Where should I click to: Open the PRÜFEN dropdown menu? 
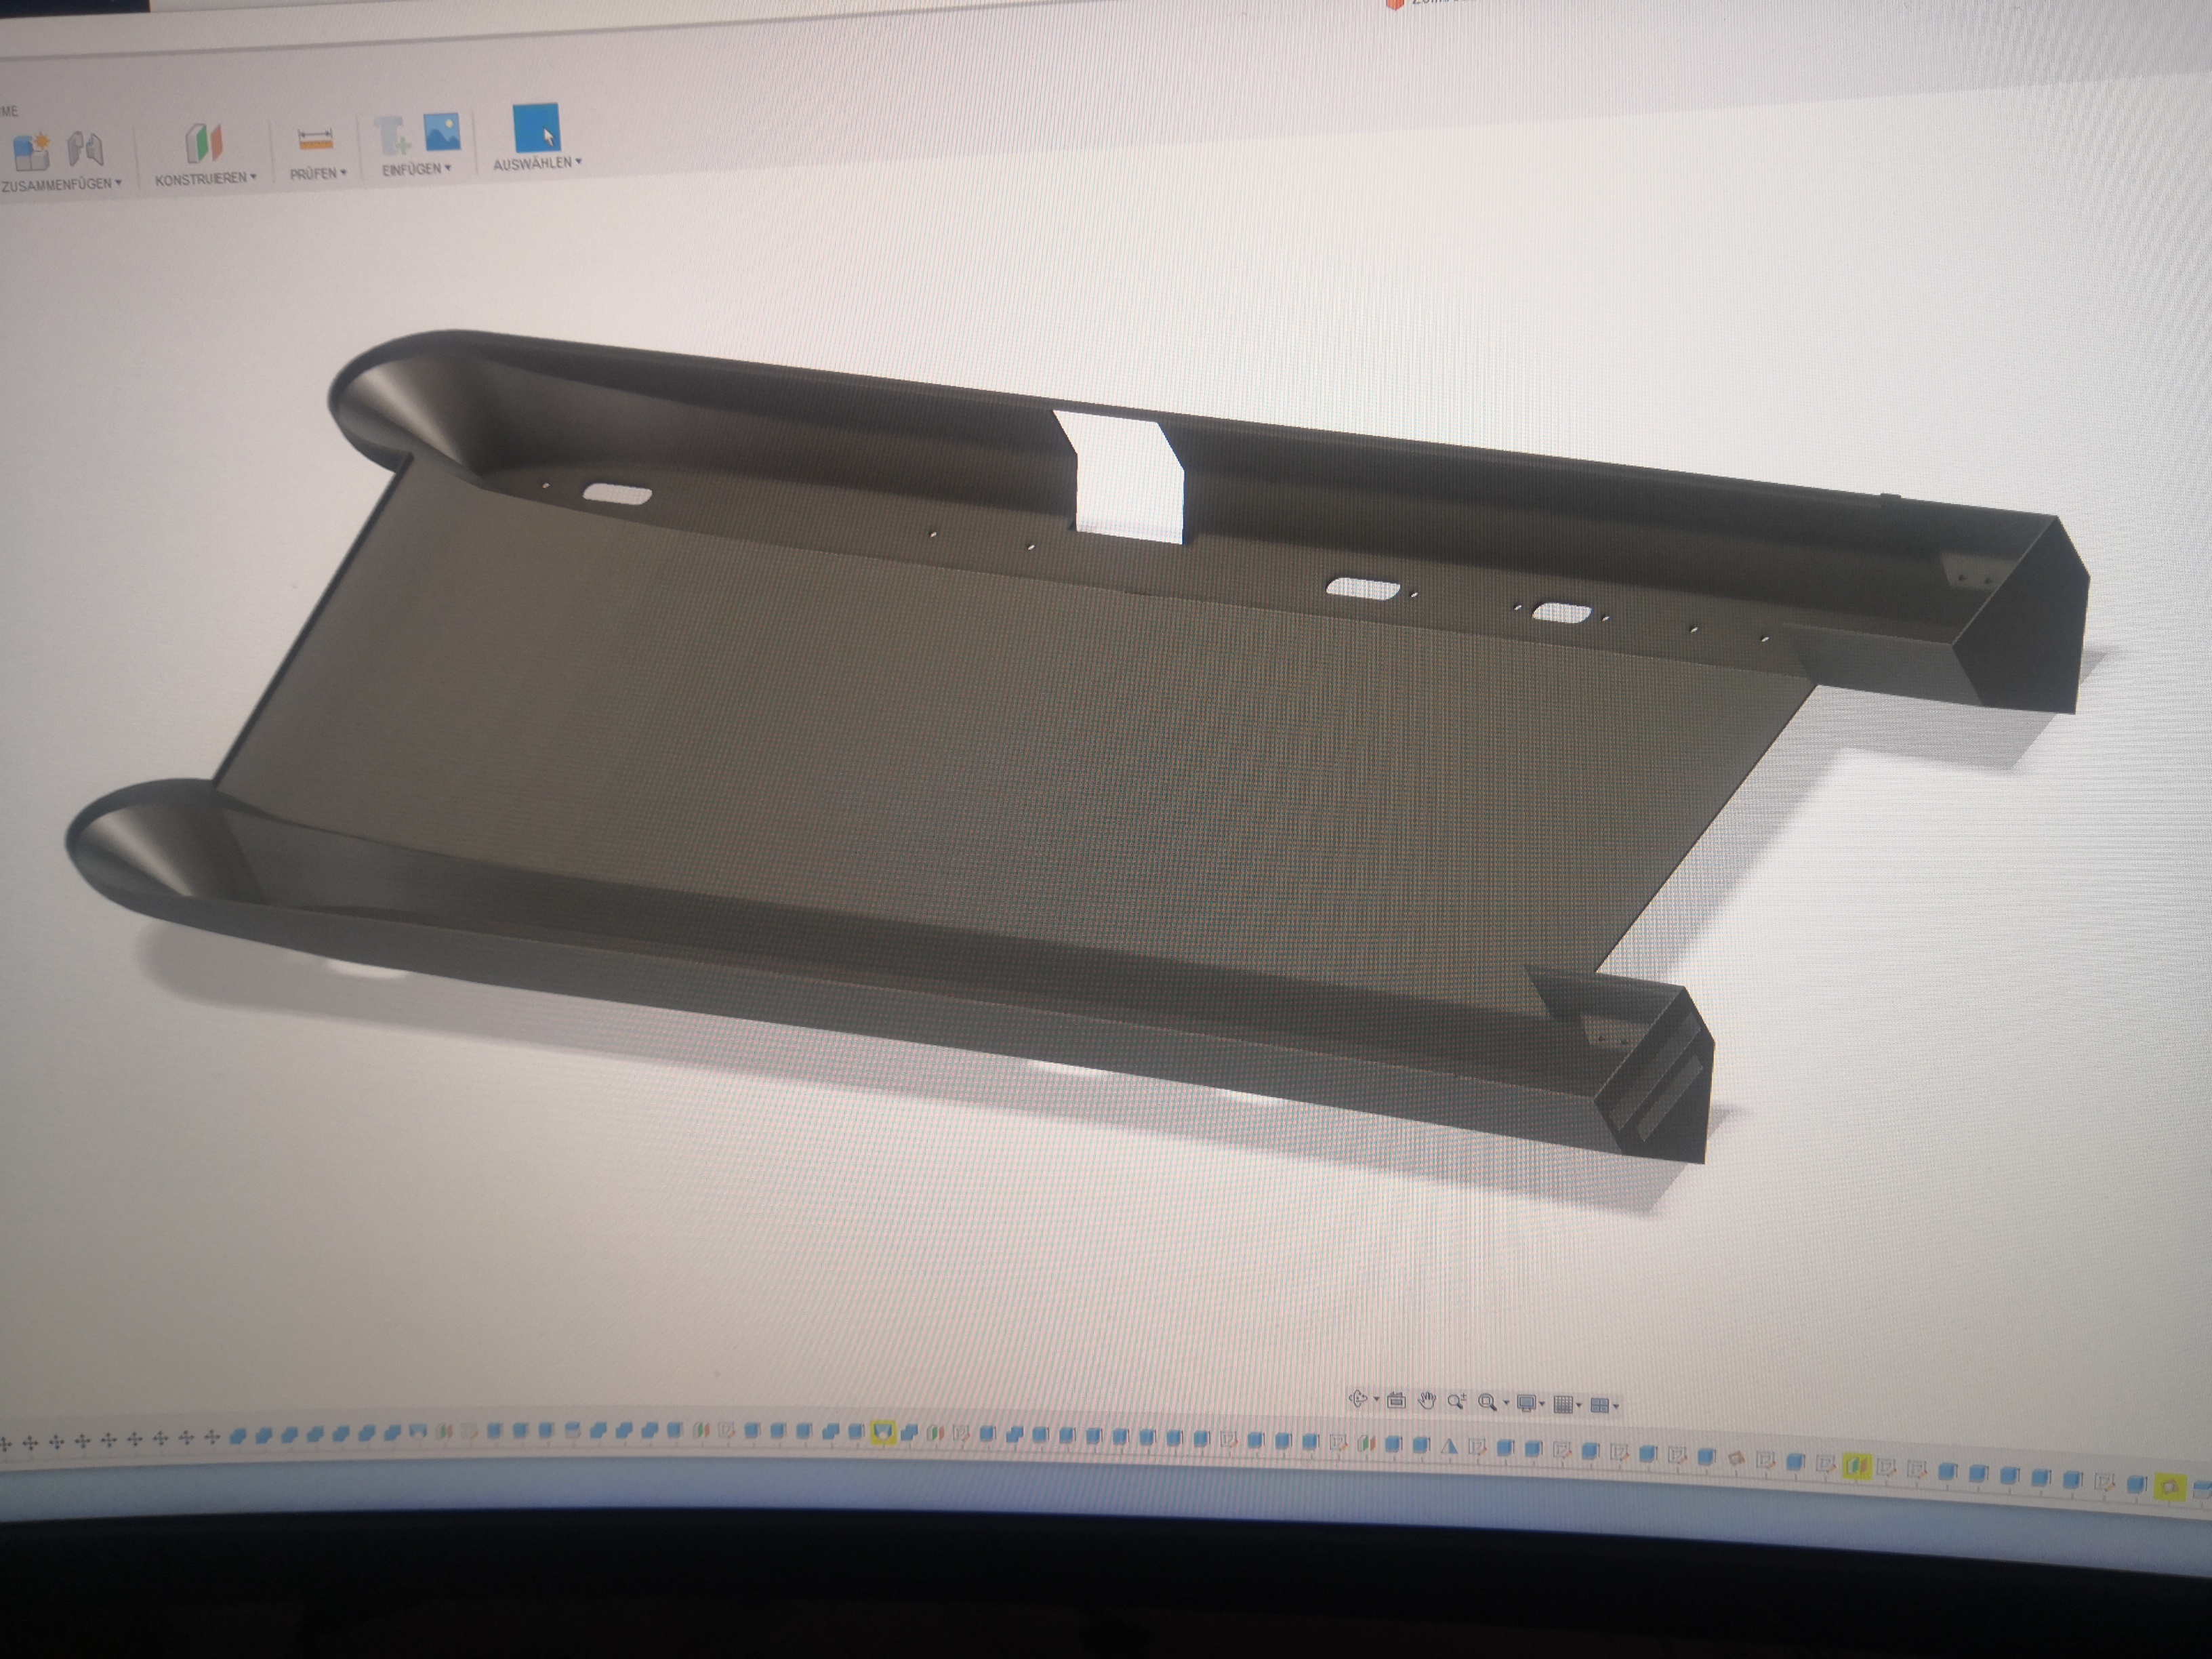318,173
